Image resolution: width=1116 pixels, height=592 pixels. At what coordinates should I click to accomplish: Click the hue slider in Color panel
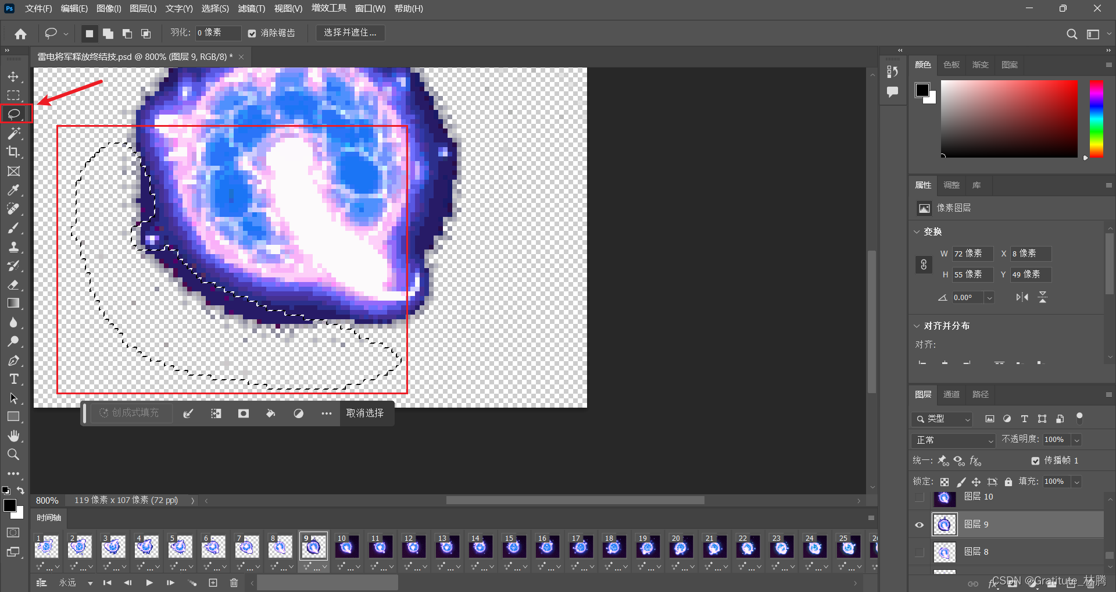click(x=1096, y=119)
